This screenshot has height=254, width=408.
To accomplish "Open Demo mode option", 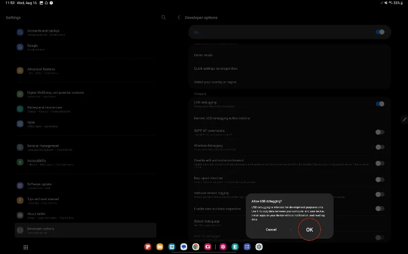I will click(289, 55).
